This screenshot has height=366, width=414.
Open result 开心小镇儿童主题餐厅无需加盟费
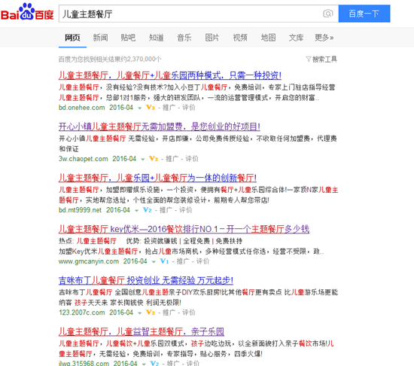[x=160, y=127]
